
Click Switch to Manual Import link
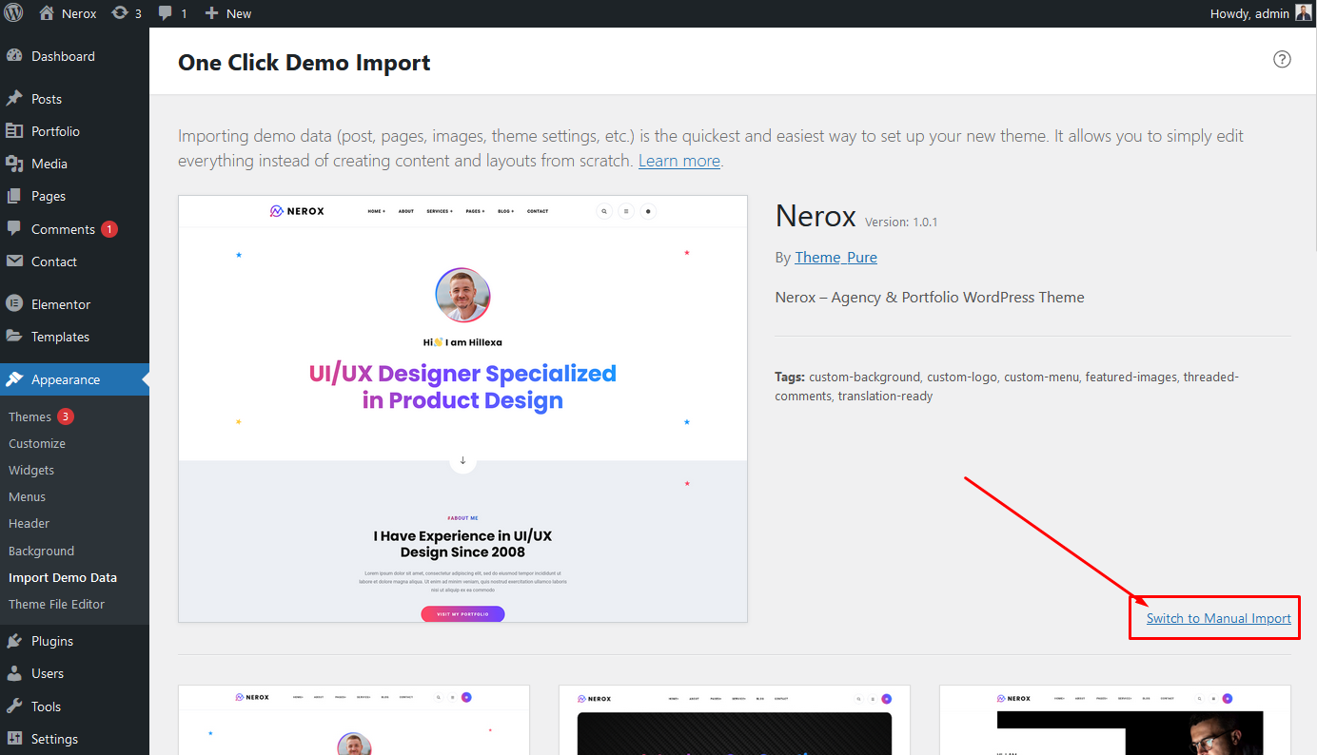1219,618
